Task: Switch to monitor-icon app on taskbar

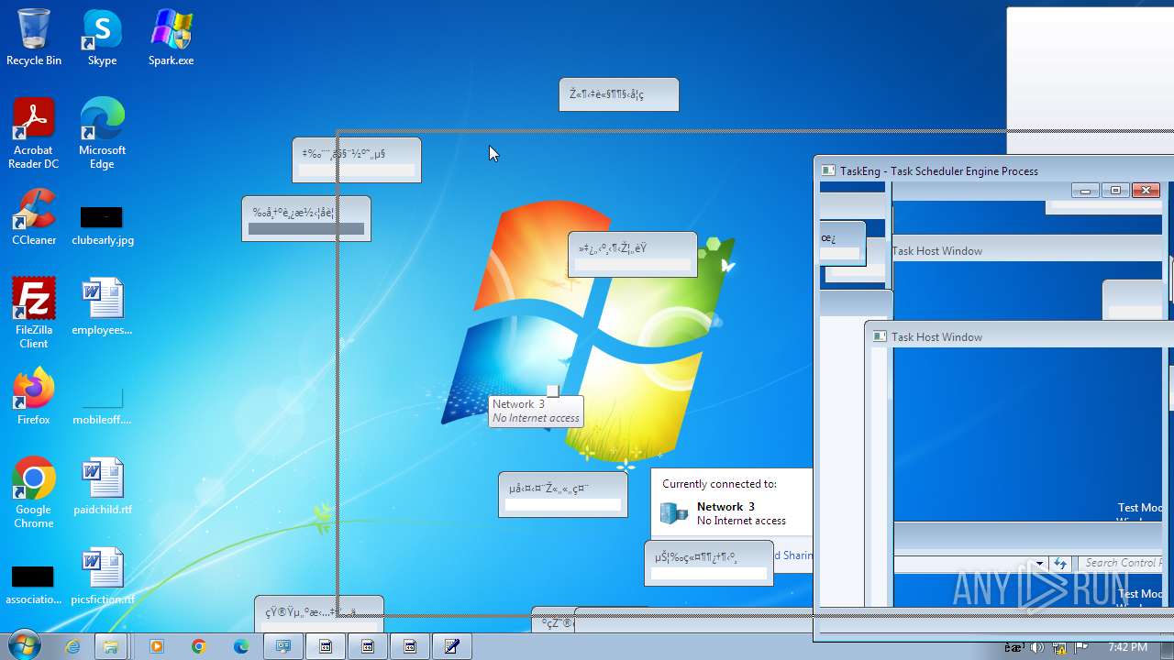Action: (x=283, y=646)
